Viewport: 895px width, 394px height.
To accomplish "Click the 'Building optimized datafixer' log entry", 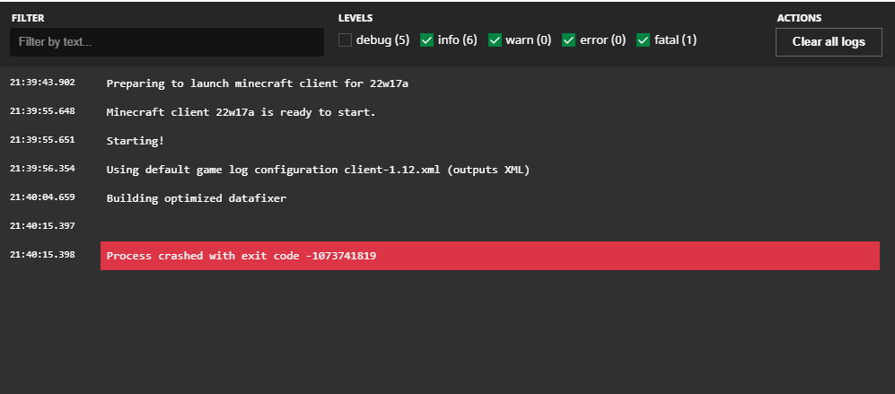I will pyautogui.click(x=196, y=198).
